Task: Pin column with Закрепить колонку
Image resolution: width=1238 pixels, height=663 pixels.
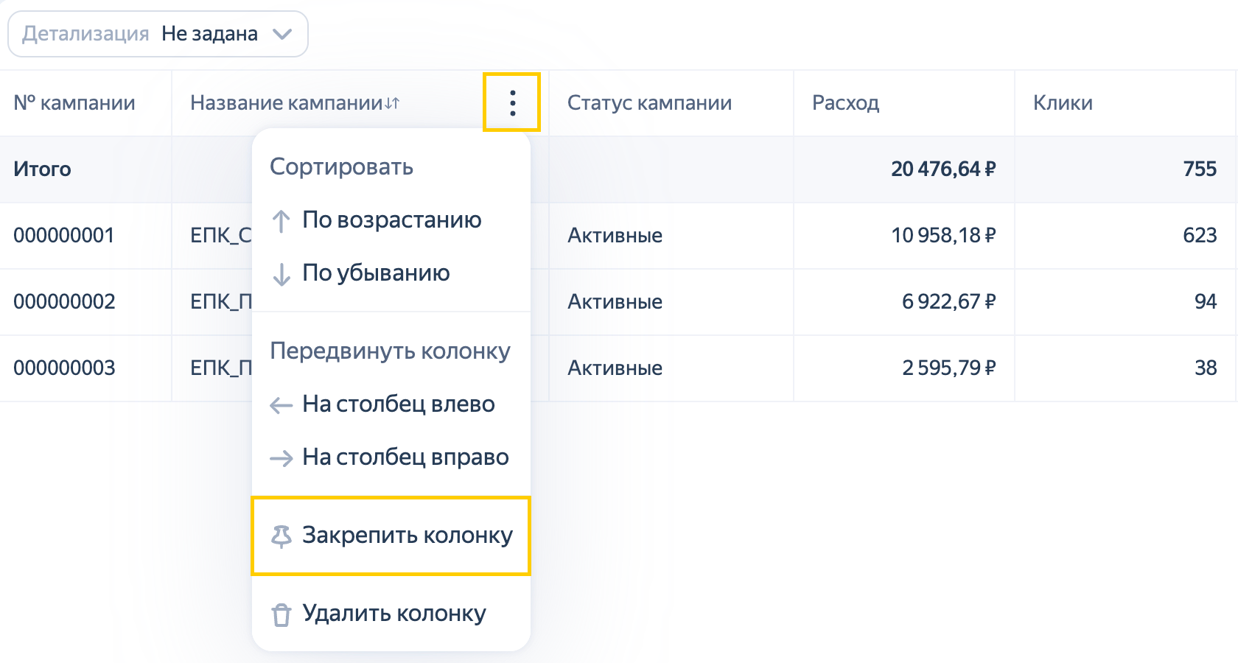Action: 391,536
